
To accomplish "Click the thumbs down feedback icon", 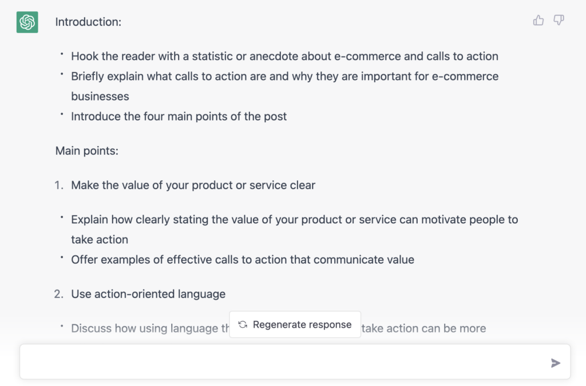I will [559, 20].
